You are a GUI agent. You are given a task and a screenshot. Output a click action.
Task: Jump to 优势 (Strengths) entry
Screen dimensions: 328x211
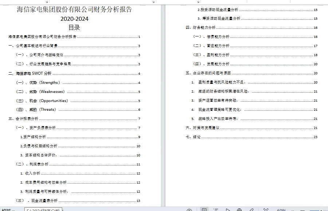click(78, 82)
